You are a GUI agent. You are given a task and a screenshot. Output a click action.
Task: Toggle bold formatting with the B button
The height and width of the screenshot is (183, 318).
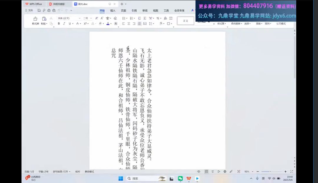coord(59,24)
